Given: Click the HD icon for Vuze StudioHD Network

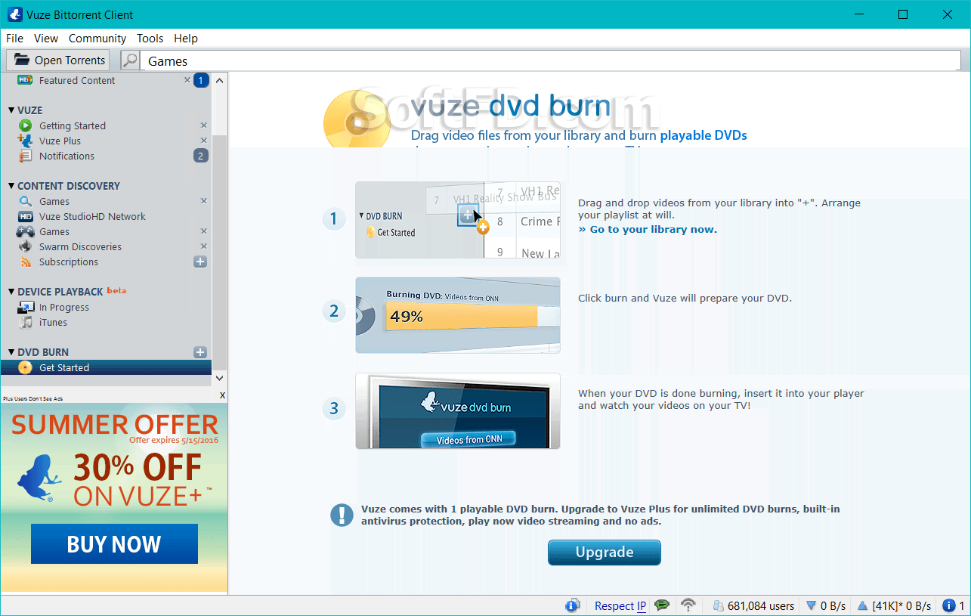Looking at the screenshot, I should click(25, 216).
